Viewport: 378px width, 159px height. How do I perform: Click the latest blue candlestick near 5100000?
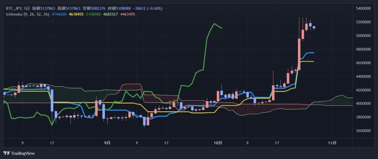(x=314, y=27)
